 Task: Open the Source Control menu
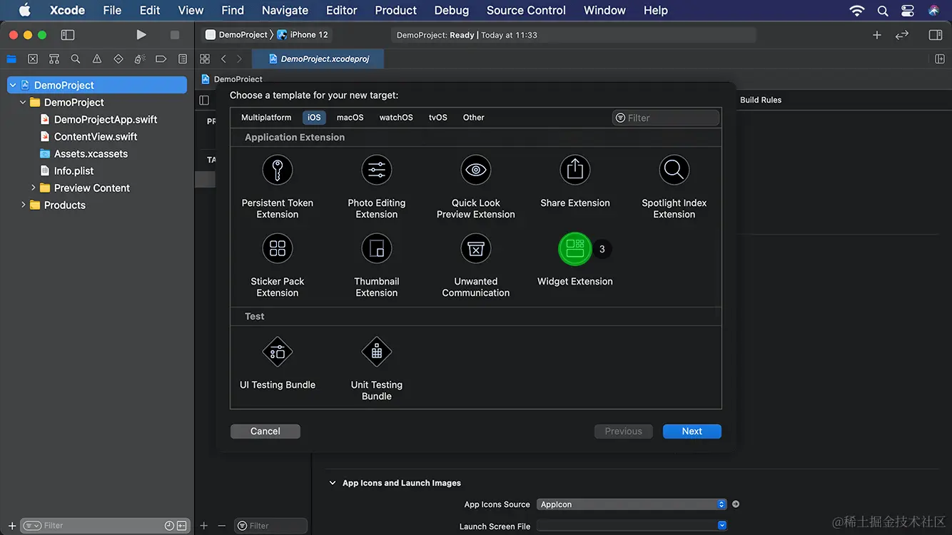coord(526,10)
